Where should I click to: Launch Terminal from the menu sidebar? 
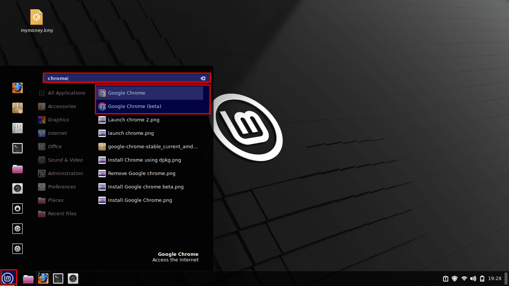[18, 148]
